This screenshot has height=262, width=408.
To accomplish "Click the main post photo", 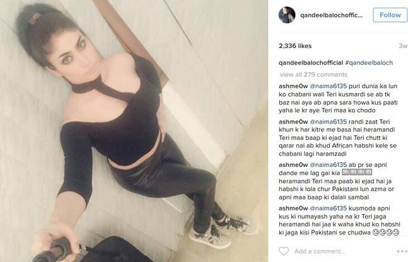I will coord(134,131).
